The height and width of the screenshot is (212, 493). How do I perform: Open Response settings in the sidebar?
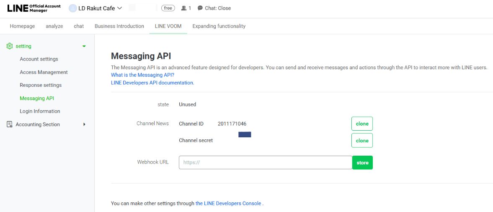point(41,85)
